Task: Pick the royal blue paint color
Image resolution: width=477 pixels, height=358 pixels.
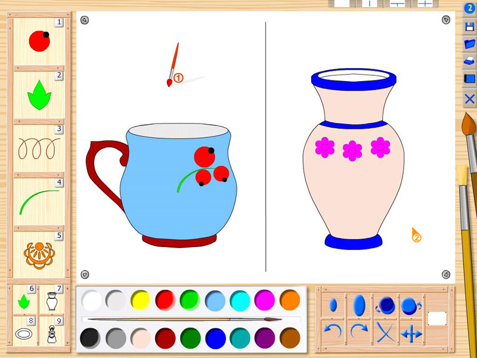Action: pos(215,338)
